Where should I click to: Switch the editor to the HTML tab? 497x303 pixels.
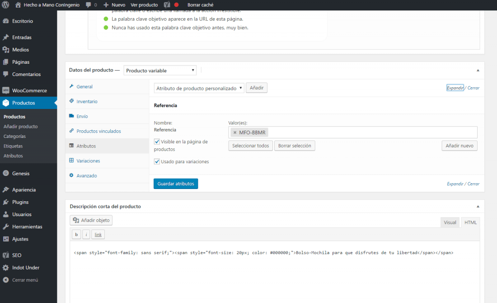coord(470,223)
